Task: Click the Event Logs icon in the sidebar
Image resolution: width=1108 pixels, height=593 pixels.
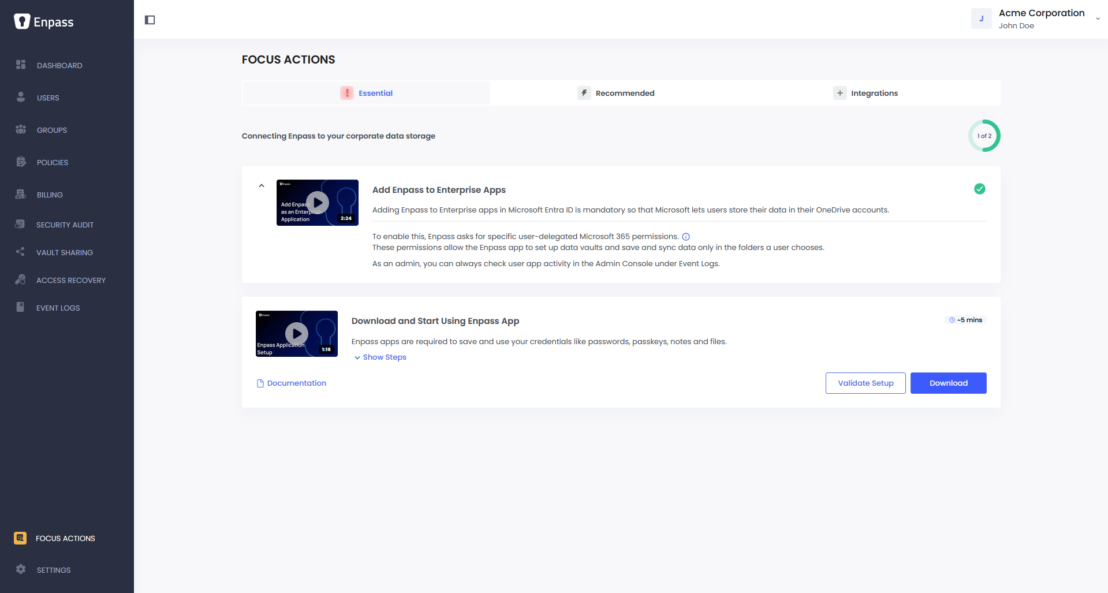Action: 20,307
